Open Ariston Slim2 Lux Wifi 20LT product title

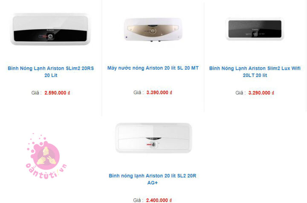click(x=255, y=71)
